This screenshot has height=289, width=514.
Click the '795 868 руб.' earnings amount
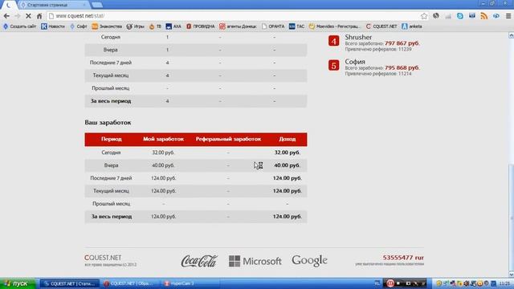(402, 67)
